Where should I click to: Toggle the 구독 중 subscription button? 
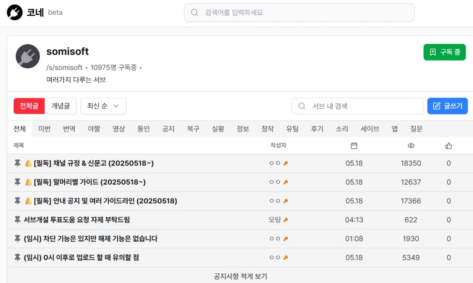point(445,52)
